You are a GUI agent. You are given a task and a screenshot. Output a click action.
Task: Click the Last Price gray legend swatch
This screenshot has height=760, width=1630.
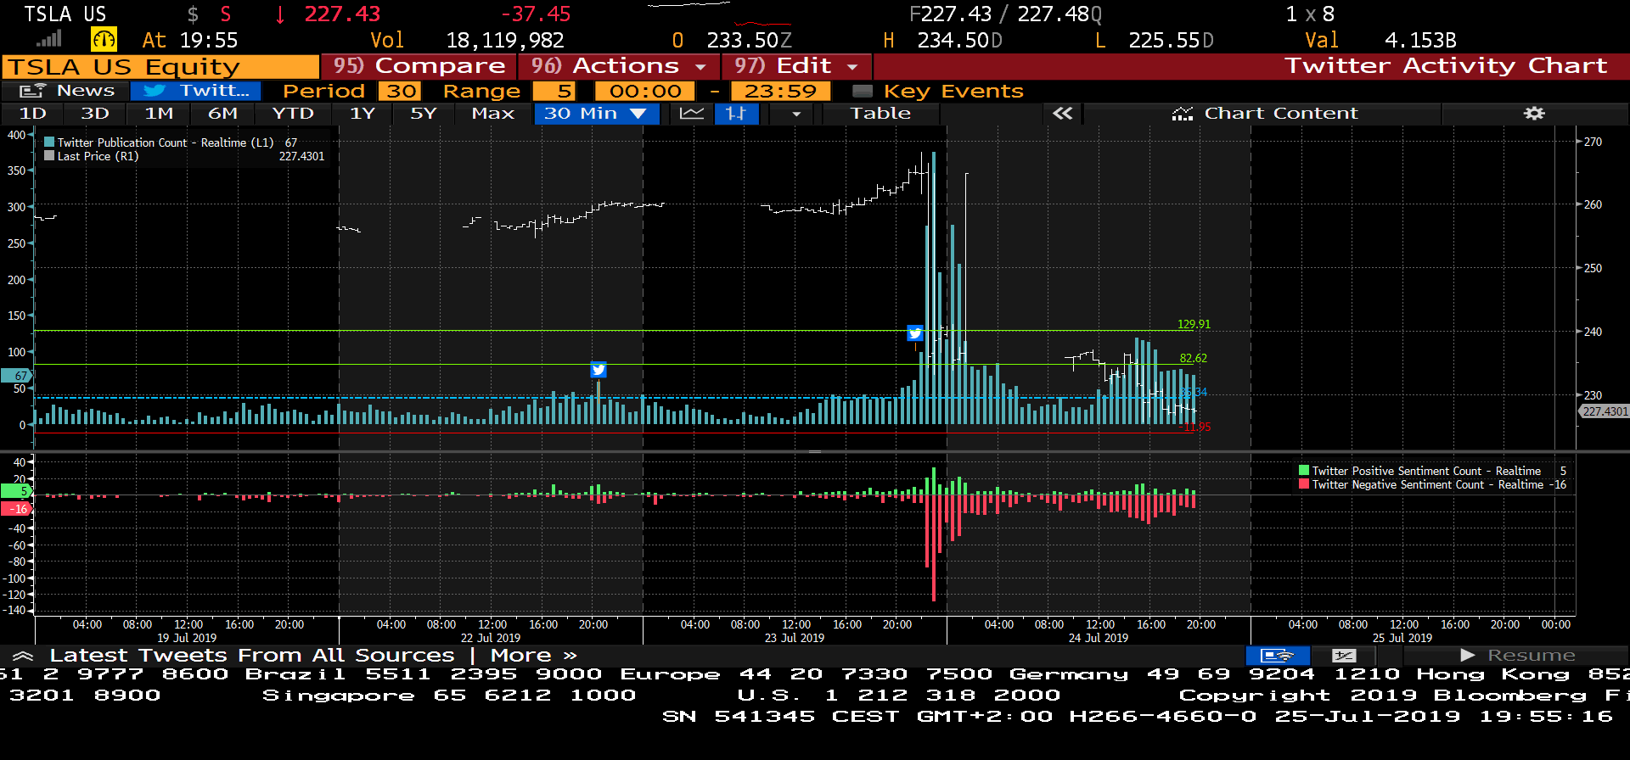pos(49,156)
